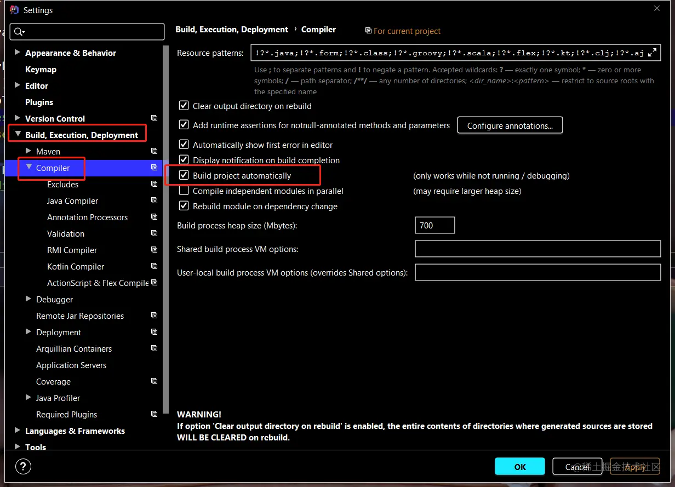Close the Settings dialog with the X
675x487 pixels.
pos(657,8)
